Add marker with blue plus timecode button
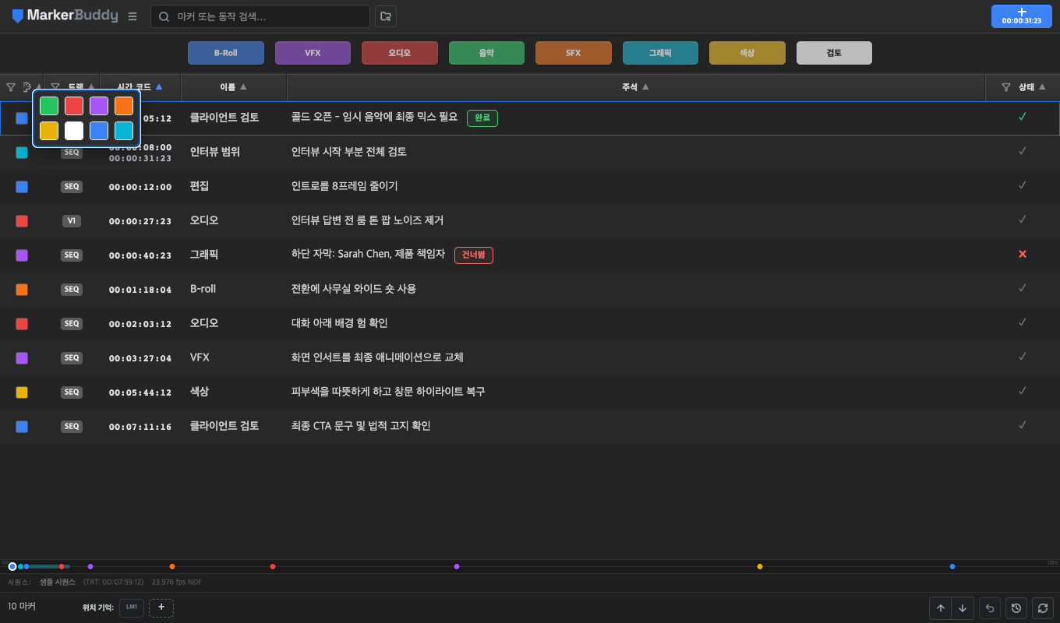Image resolution: width=1060 pixels, height=623 pixels. [x=1022, y=16]
